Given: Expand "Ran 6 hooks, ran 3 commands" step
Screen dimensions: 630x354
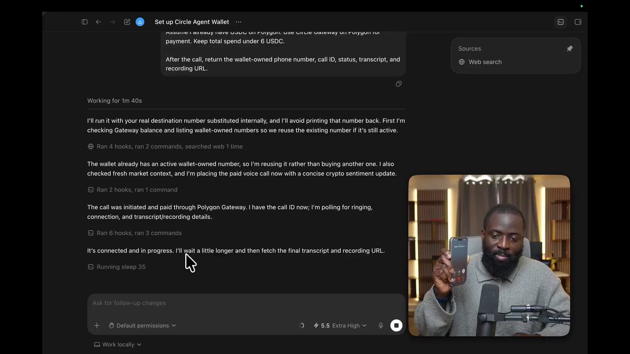Looking at the screenshot, I should tap(134, 233).
